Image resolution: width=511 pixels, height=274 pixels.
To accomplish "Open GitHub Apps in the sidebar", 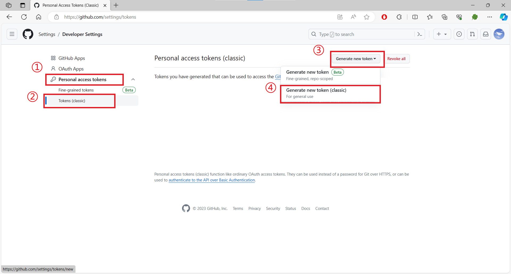I will point(72,58).
